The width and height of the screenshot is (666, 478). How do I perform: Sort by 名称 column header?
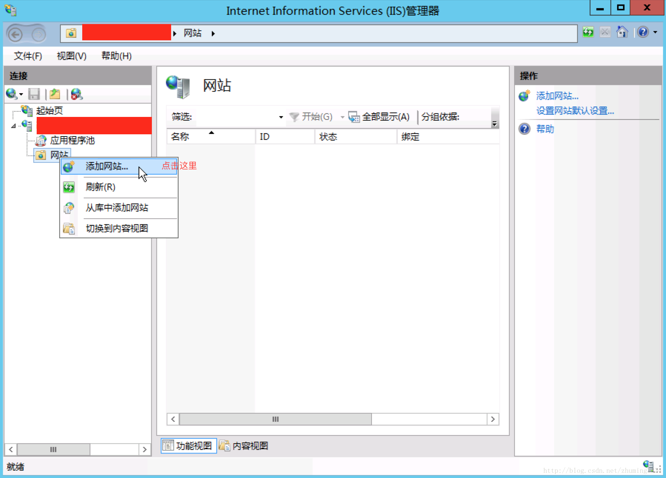pos(211,137)
